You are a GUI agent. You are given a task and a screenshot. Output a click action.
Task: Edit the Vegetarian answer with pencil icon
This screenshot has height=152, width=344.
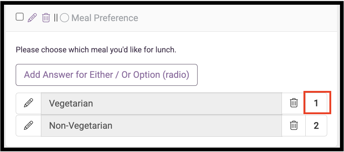click(x=28, y=103)
